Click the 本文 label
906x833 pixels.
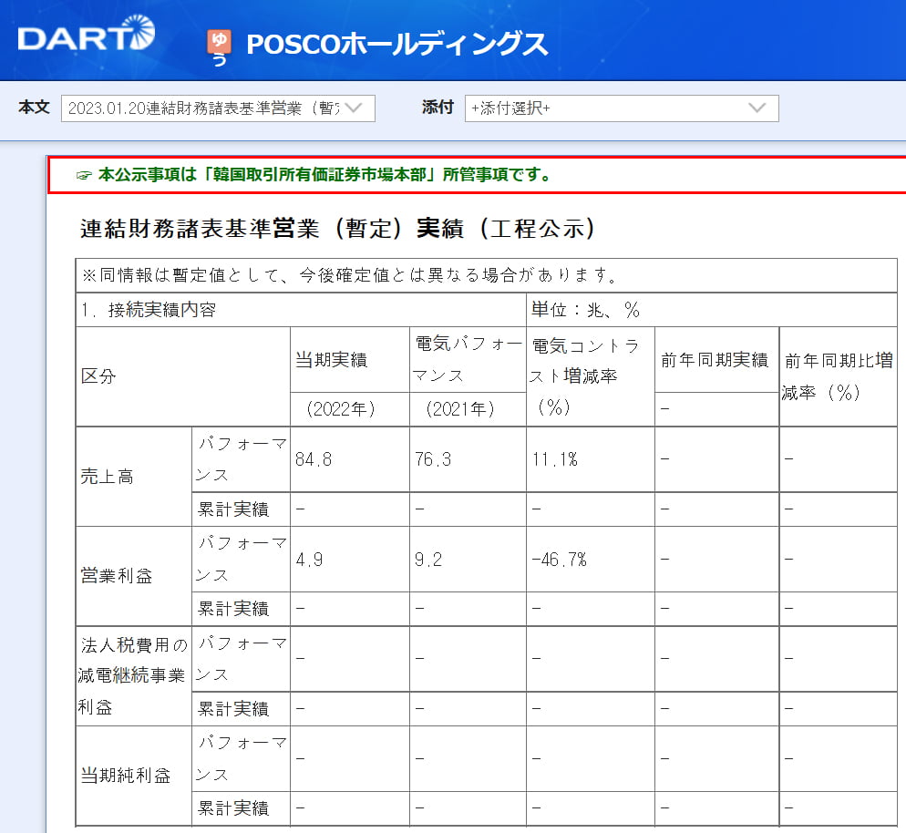[x=34, y=108]
